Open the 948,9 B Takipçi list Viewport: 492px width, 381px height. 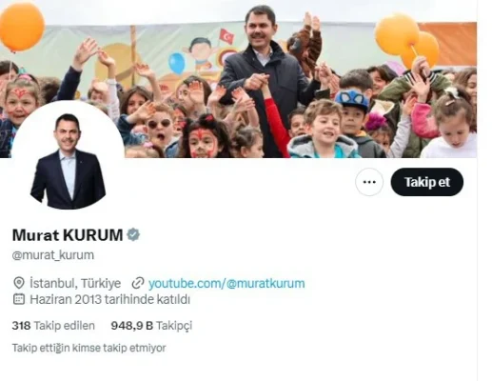[151, 326]
